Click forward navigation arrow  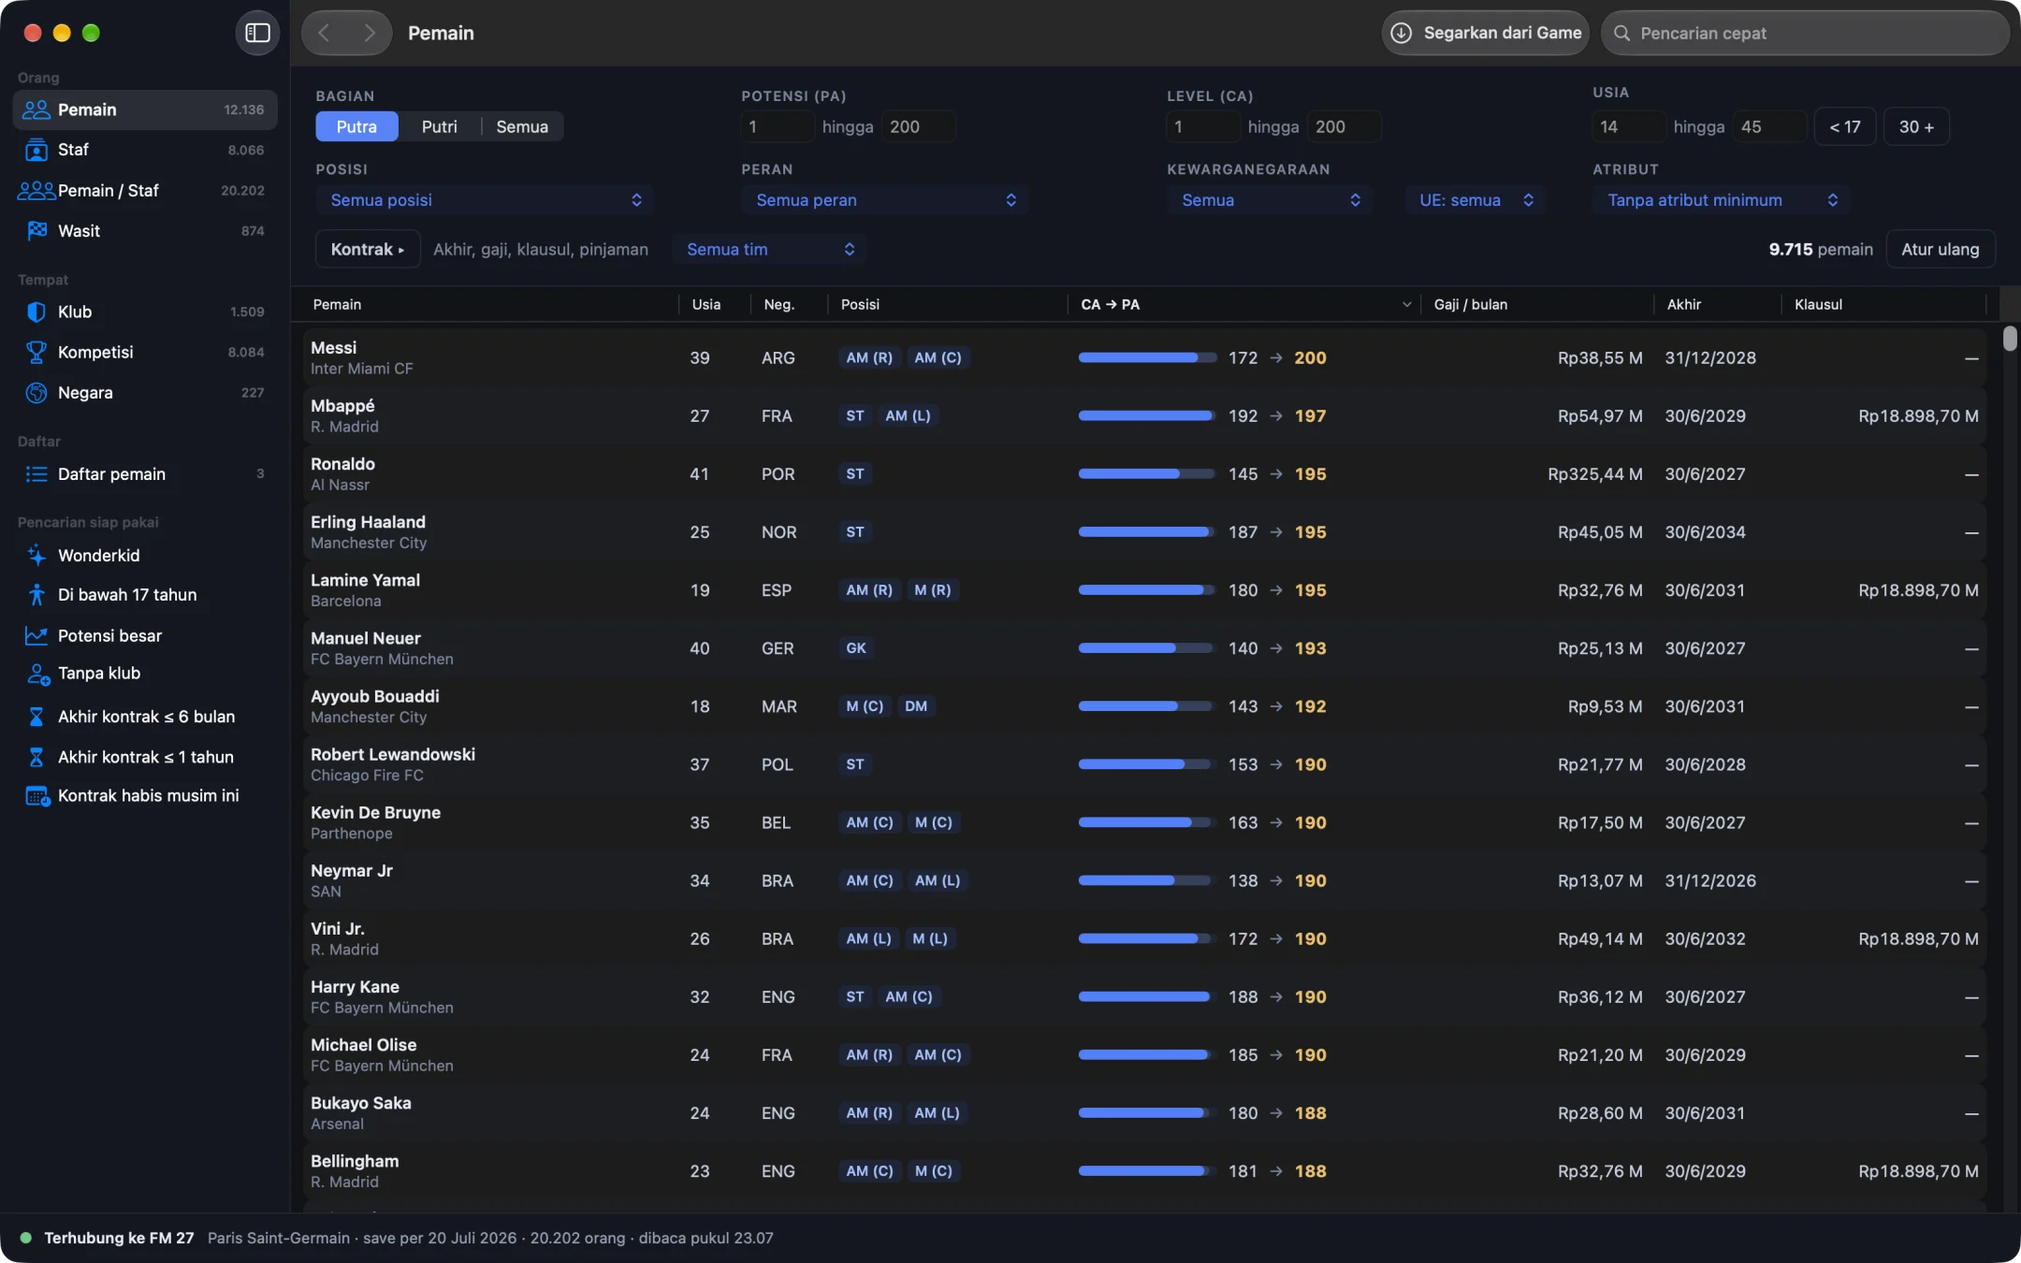[x=370, y=33]
